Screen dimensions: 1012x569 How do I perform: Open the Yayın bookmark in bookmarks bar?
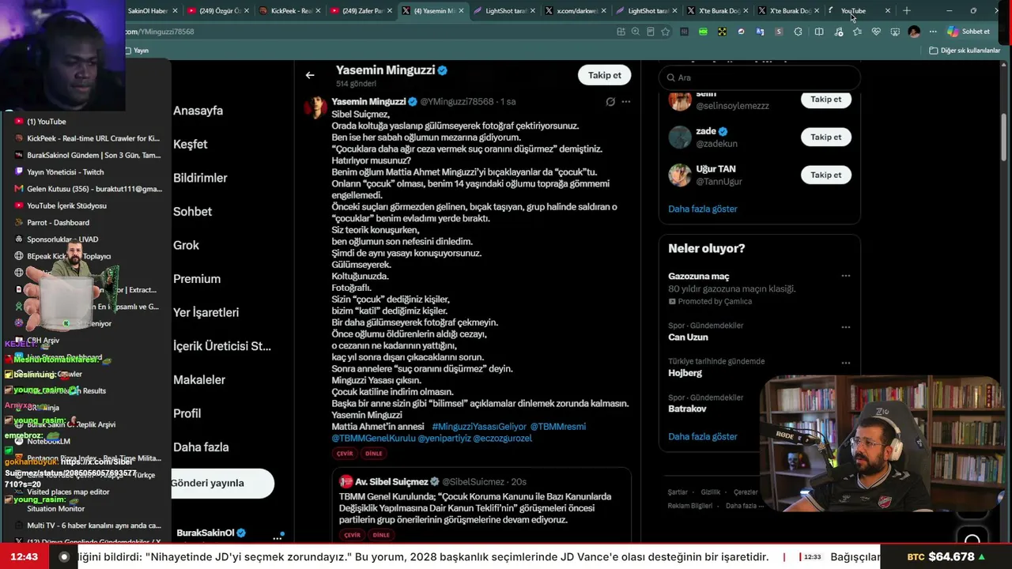pos(136,51)
